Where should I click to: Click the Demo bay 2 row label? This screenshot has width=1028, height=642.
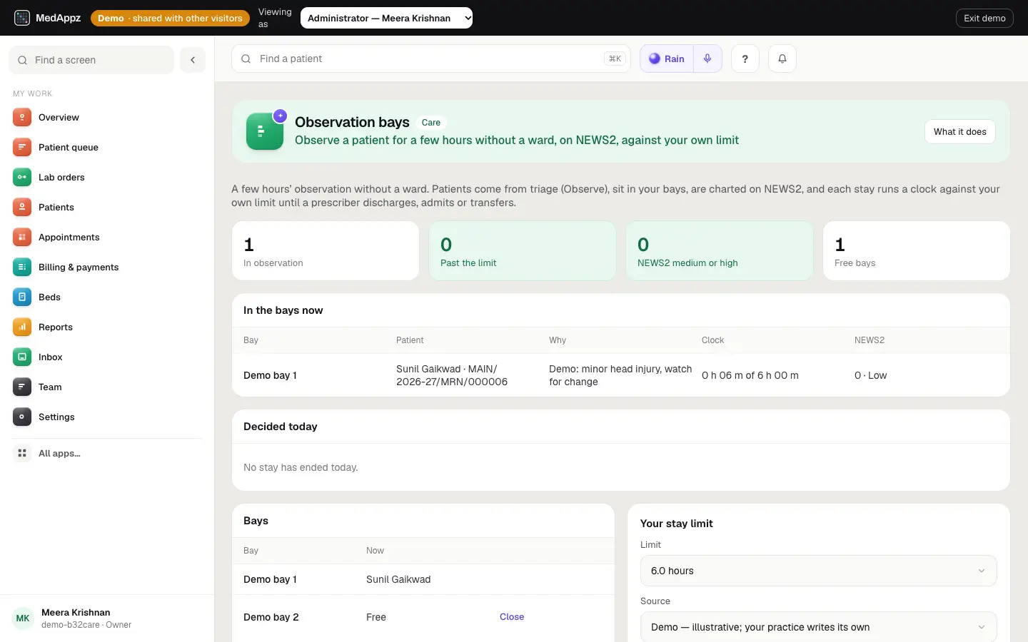pyautogui.click(x=271, y=617)
